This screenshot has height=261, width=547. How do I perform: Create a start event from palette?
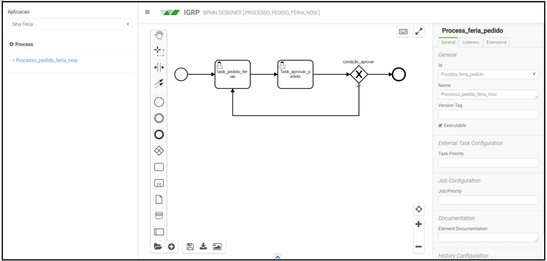click(x=159, y=102)
